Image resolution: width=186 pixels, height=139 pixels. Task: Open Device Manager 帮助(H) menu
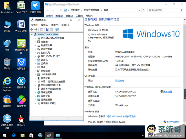[65, 25]
